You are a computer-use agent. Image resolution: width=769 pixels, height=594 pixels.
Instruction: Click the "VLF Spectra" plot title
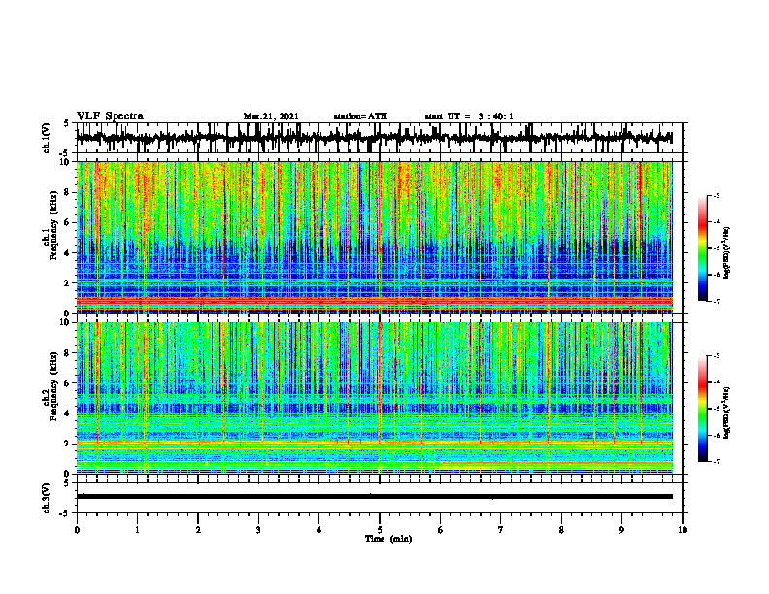tap(110, 116)
